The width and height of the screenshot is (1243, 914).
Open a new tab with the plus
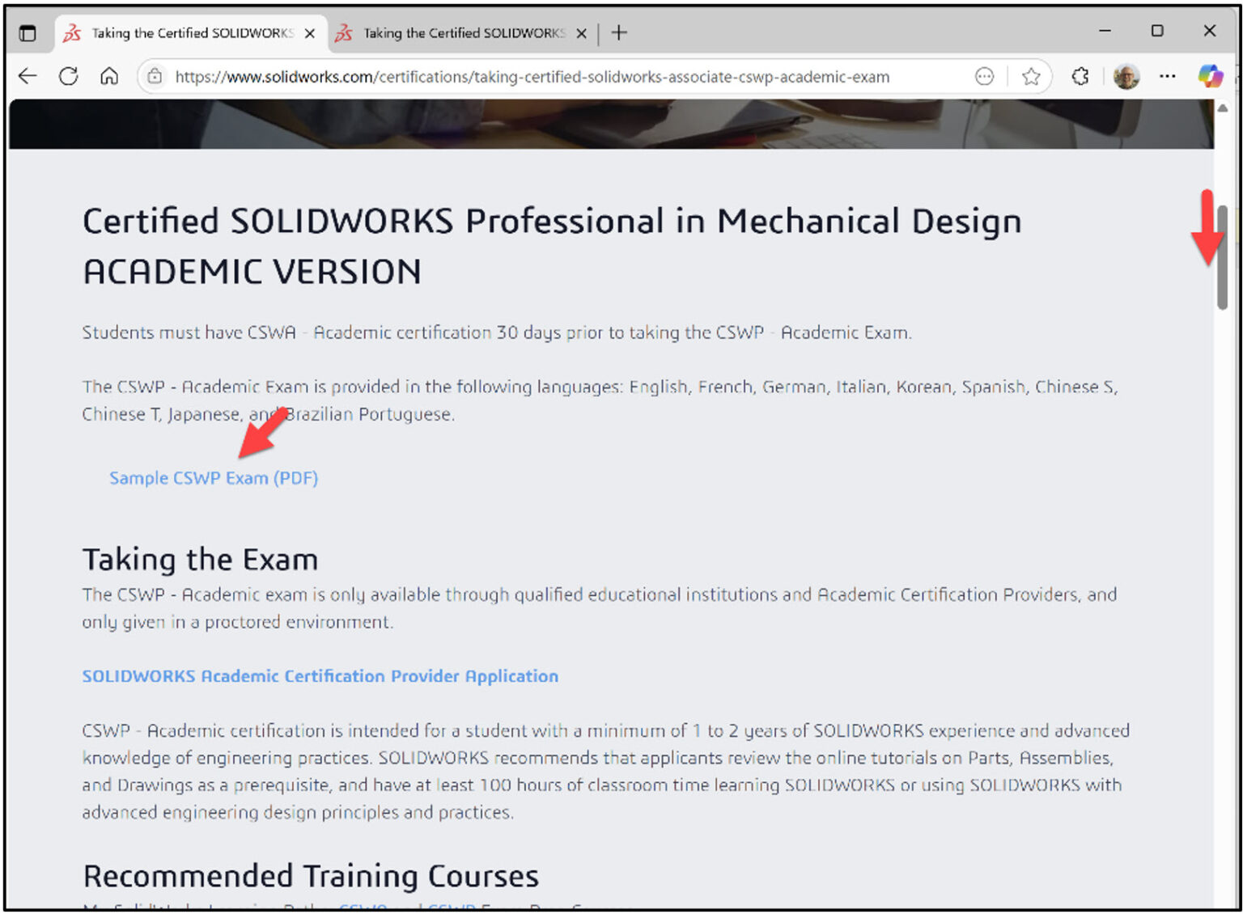pyautogui.click(x=618, y=33)
